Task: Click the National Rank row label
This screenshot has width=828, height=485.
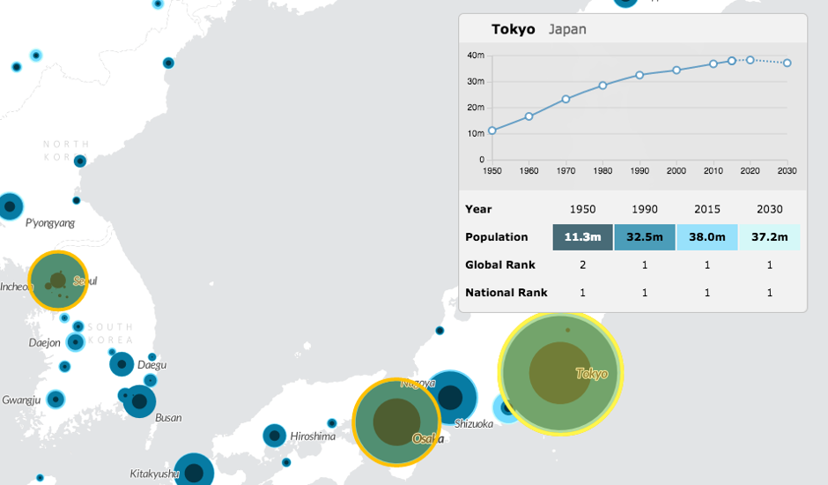Action: [506, 293]
